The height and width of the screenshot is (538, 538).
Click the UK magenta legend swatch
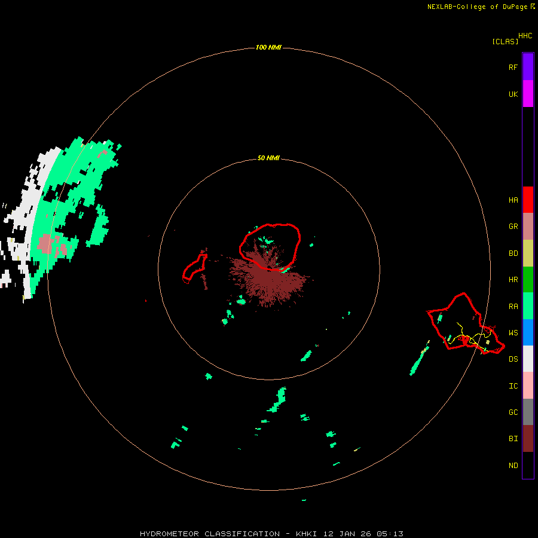(528, 94)
